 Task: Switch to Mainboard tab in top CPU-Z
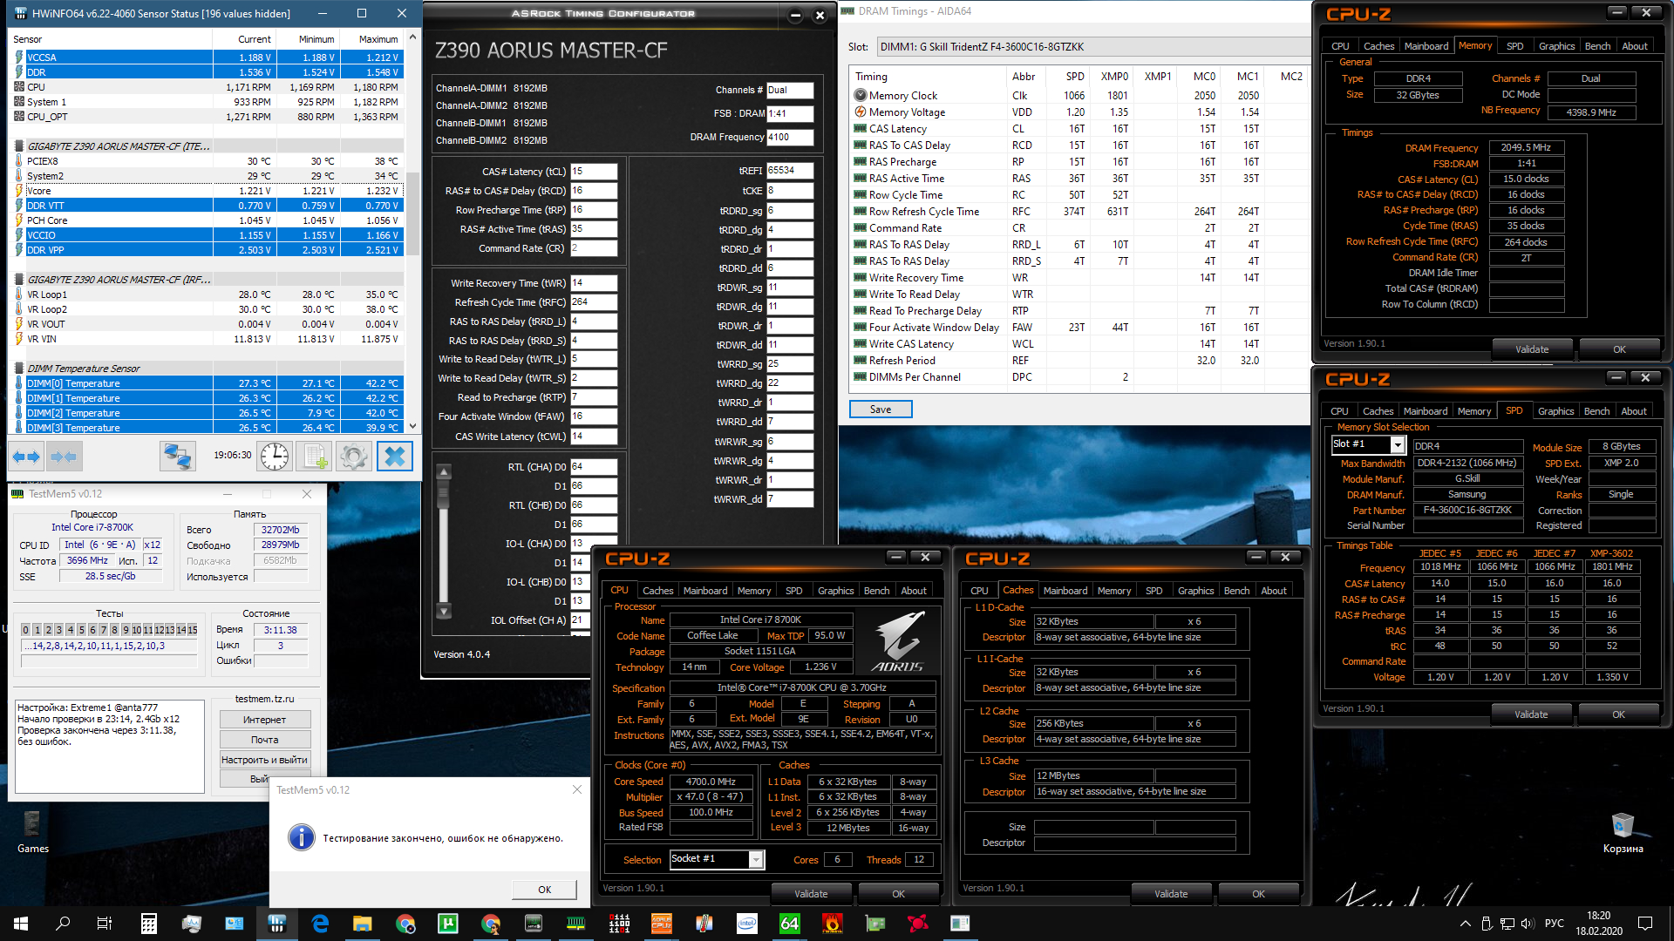(1426, 46)
